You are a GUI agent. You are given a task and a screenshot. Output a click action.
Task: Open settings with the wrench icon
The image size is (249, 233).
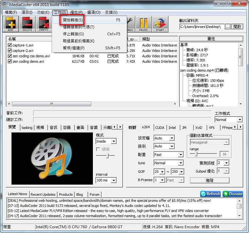click(130, 24)
